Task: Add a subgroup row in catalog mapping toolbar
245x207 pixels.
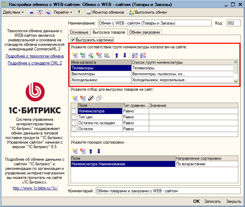Action: [x=83, y=55]
